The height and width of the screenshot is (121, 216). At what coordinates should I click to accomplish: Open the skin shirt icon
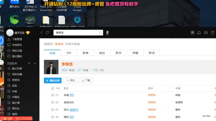[212, 33]
